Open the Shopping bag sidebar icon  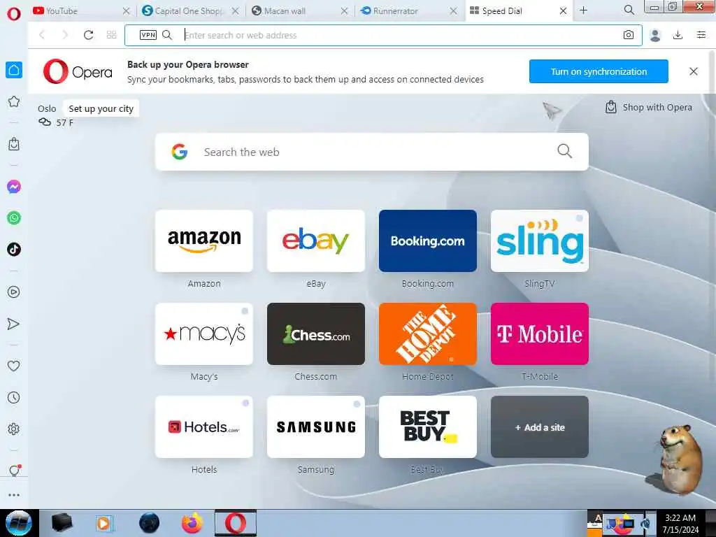14,144
